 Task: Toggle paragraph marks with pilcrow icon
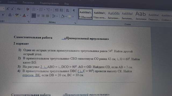74,10
